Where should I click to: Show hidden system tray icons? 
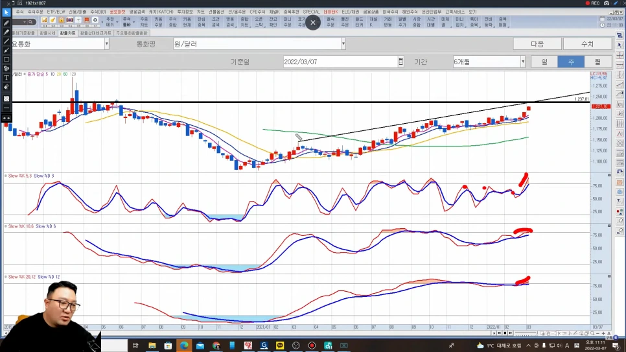click(x=529, y=346)
